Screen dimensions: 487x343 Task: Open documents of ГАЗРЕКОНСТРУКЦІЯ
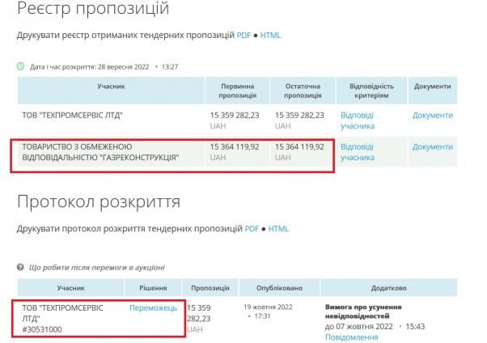[x=432, y=146]
